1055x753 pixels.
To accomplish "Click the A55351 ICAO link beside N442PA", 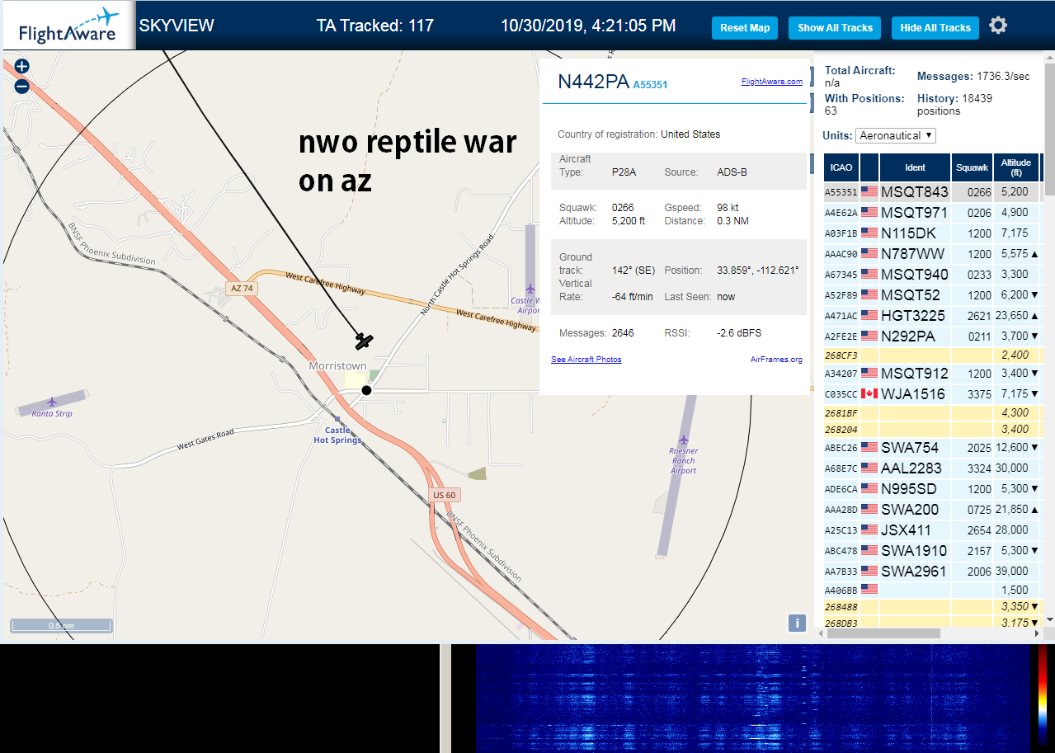I will coord(650,85).
